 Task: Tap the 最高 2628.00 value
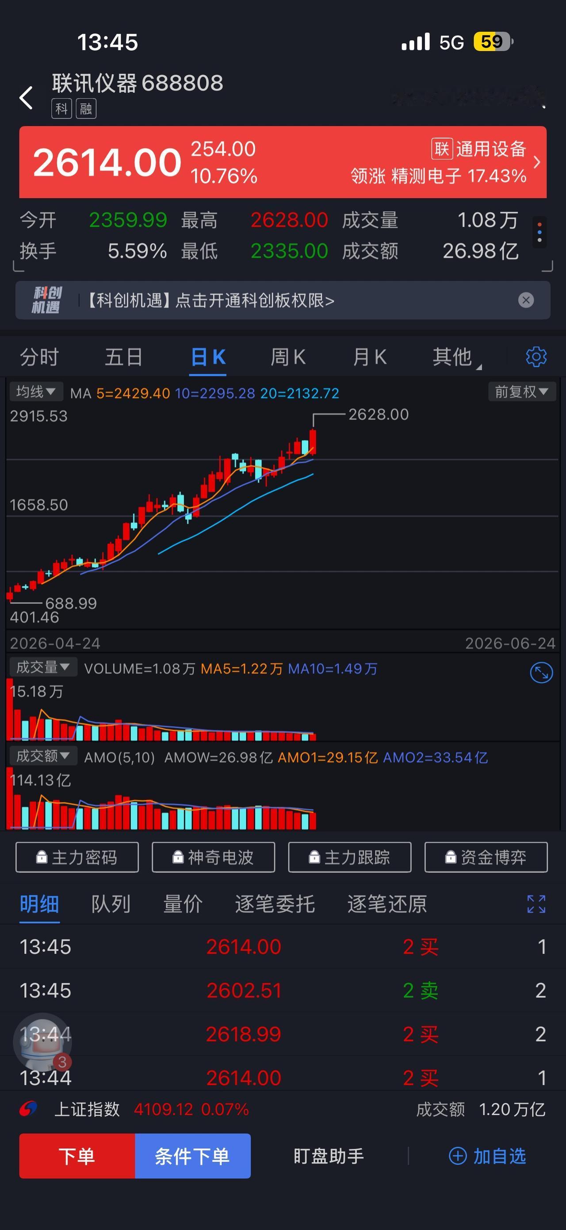pos(289,220)
